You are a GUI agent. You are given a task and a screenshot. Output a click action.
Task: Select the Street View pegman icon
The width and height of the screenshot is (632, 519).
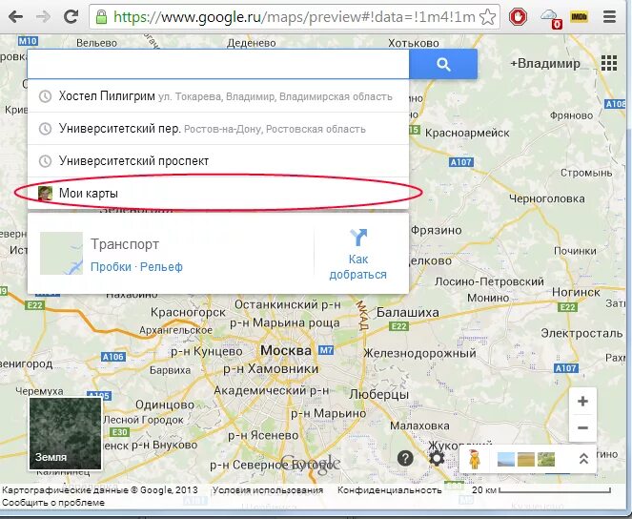pos(476,459)
